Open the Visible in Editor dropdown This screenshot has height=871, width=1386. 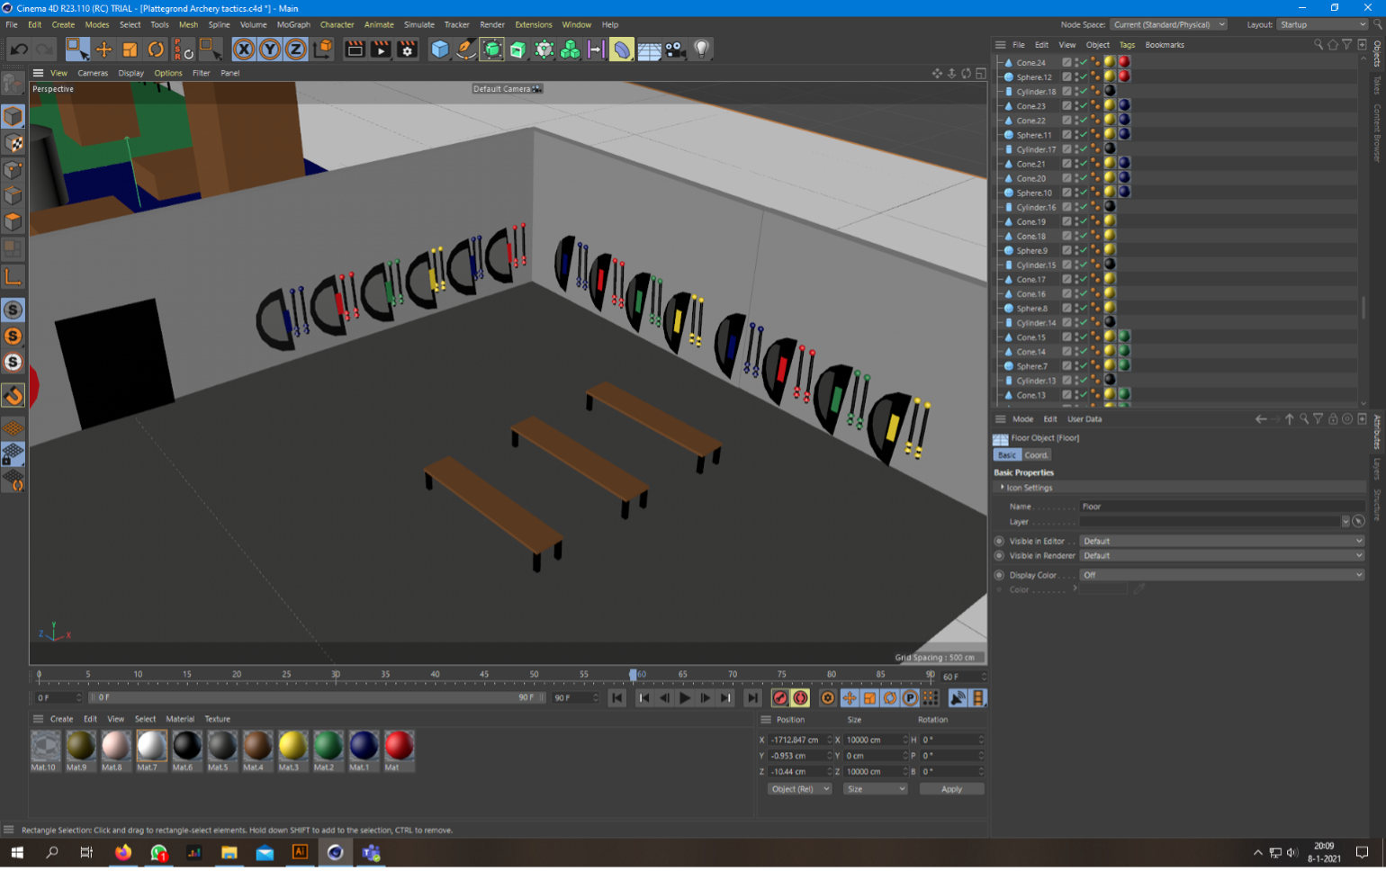(x=1221, y=541)
